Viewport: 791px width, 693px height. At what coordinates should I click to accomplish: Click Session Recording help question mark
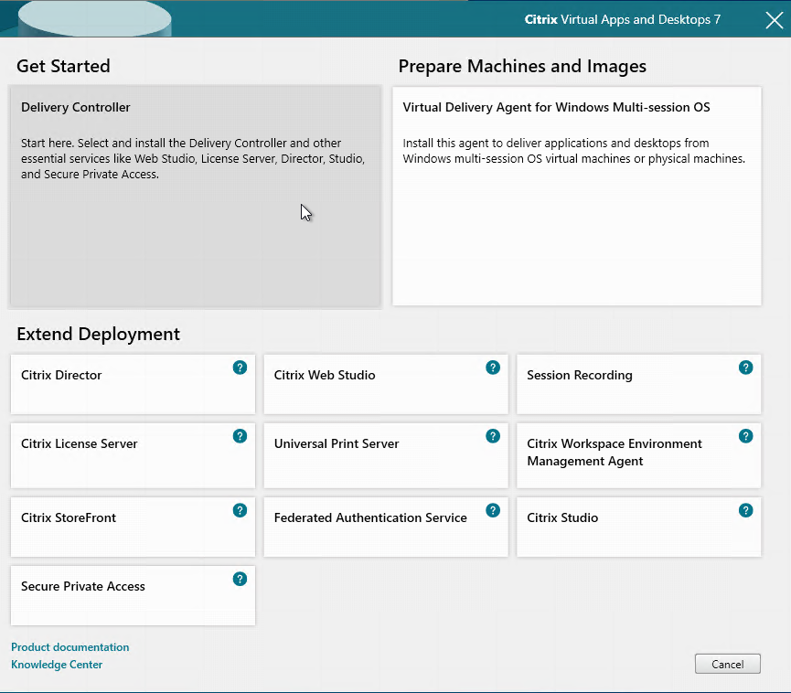point(745,368)
